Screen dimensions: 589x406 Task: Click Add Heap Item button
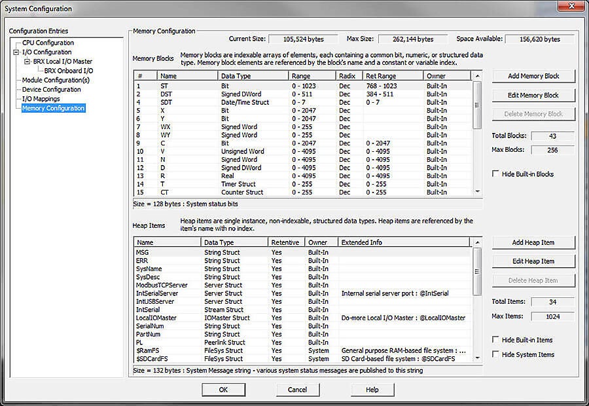pyautogui.click(x=533, y=242)
